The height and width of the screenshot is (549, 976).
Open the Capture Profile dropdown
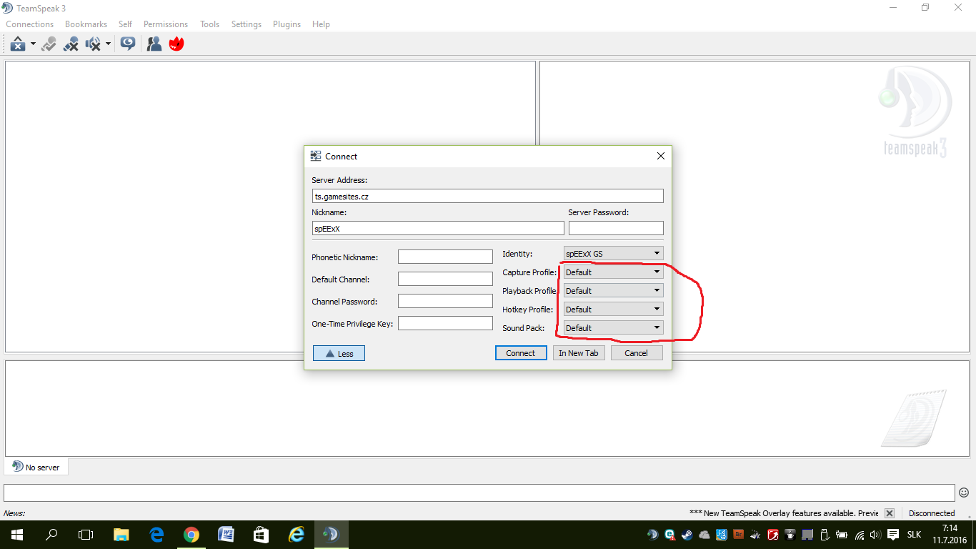(x=613, y=272)
